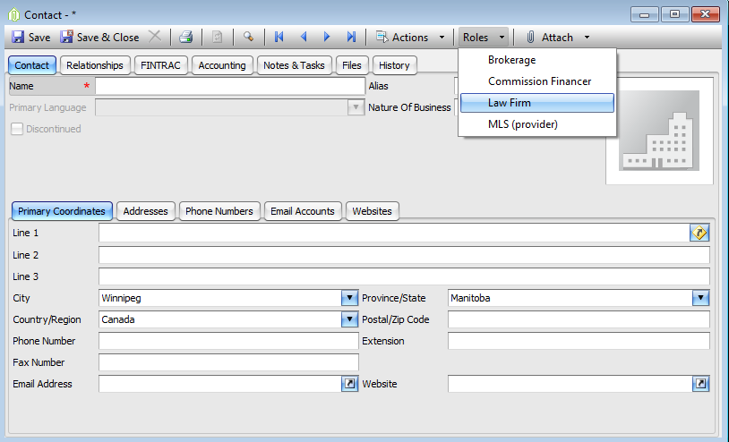Close the Contact window
The height and width of the screenshot is (442, 729).
(706, 14)
